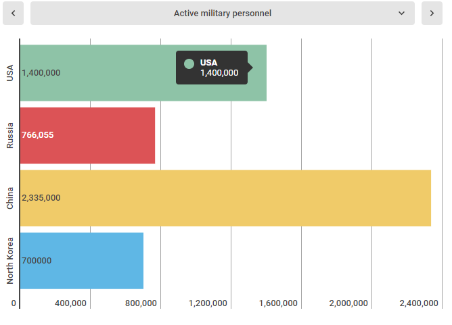Click the 2,400,000 axis tick label

(x=419, y=303)
